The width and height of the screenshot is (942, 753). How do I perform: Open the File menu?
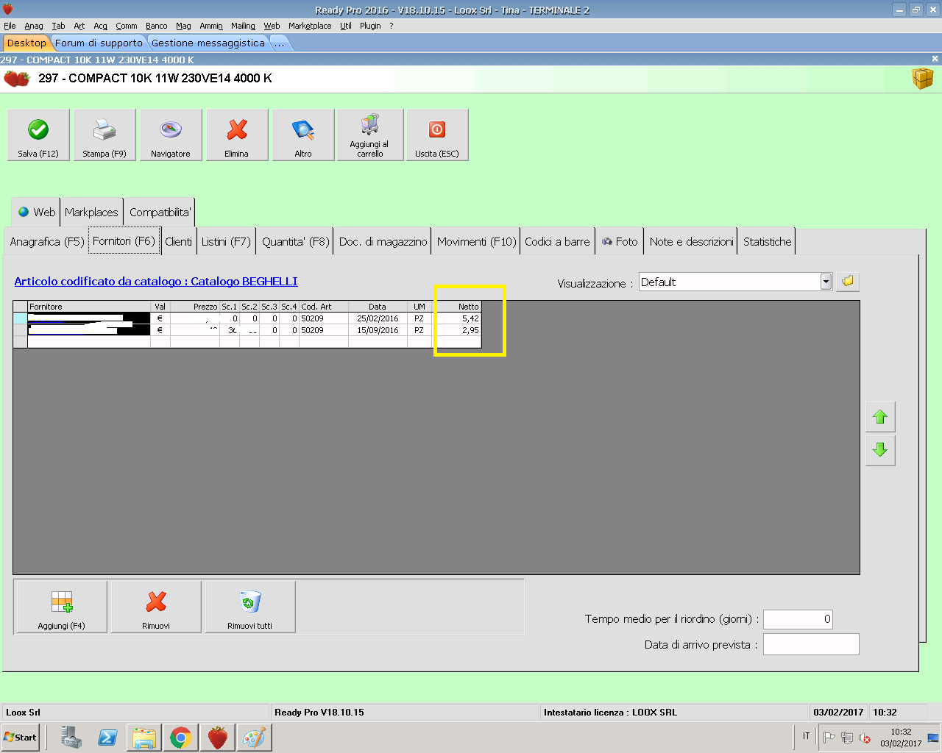pos(10,26)
